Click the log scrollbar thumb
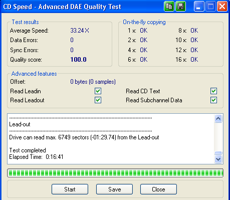The width and height of the screenshot is (230, 200). pyautogui.click(x=218, y=153)
